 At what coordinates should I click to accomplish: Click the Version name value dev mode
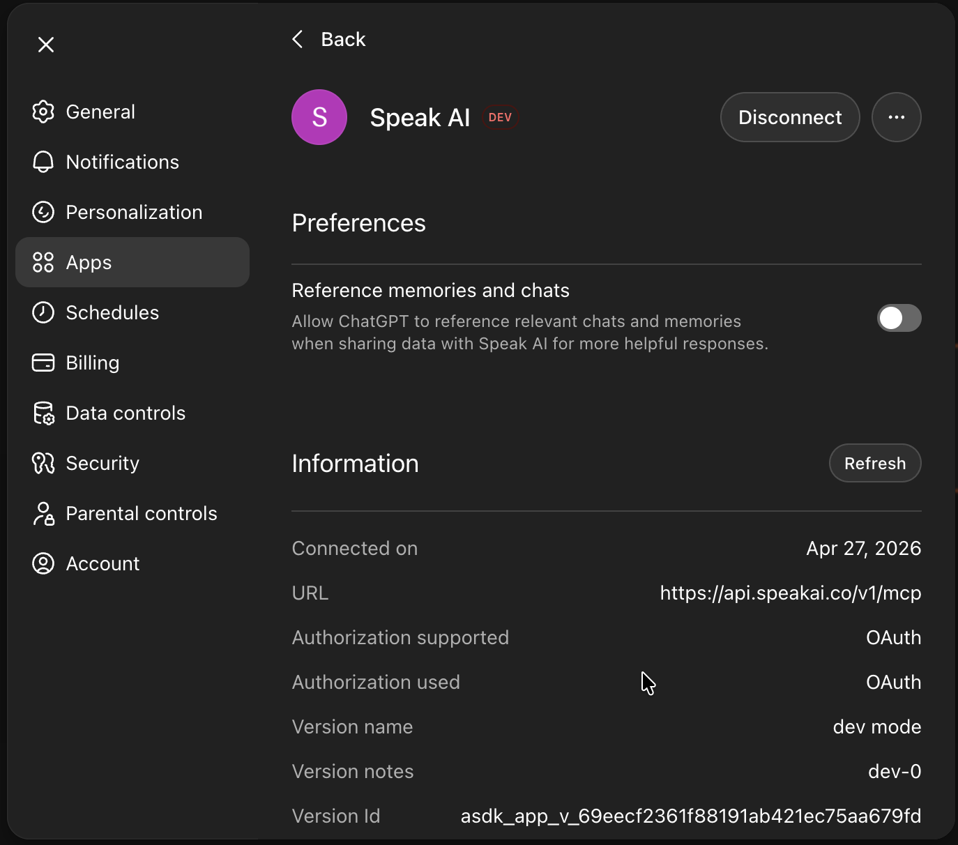877,727
